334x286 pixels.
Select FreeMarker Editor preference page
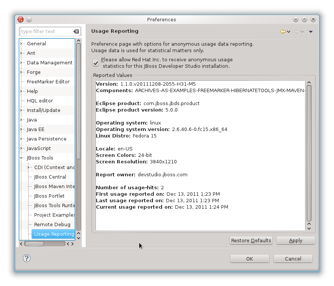click(48, 81)
